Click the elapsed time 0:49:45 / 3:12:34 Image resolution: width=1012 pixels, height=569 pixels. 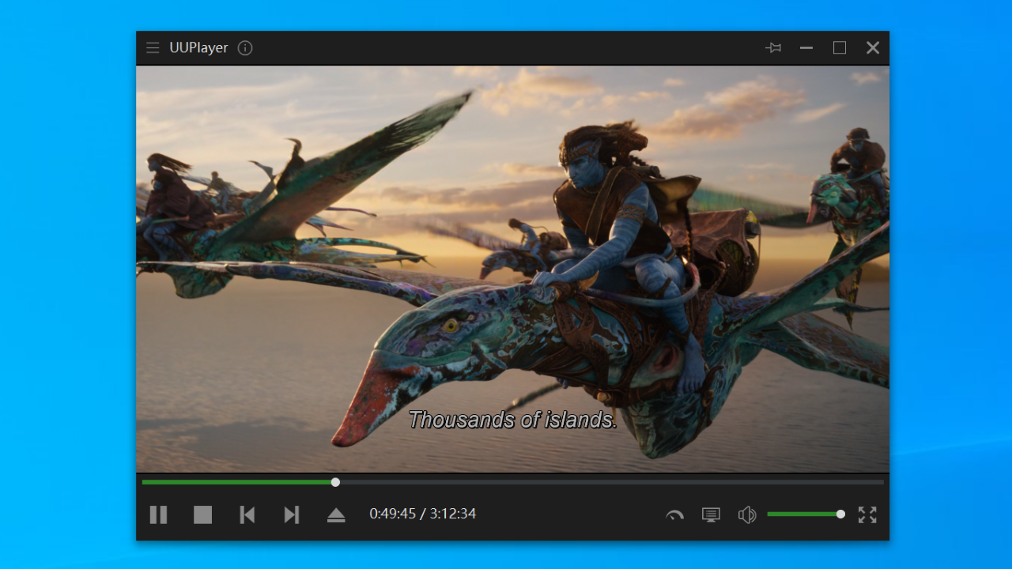tap(423, 514)
